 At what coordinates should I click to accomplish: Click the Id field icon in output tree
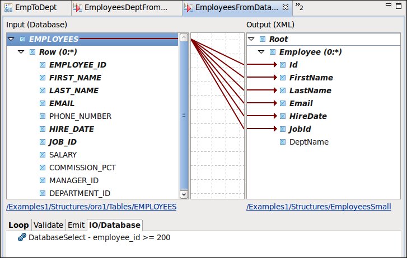283,65
